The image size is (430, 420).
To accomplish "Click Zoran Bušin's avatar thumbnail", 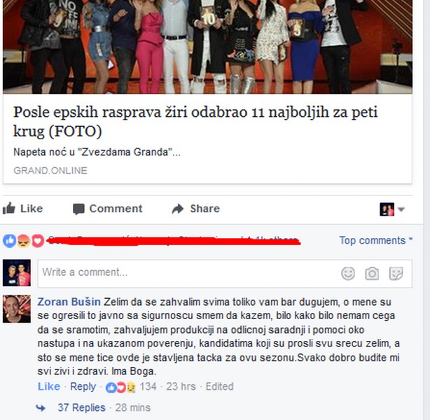I will [x=17, y=309].
